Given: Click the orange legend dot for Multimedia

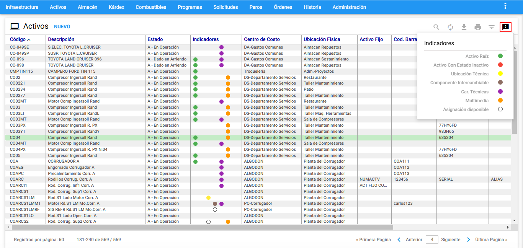Looking at the screenshot, I should pyautogui.click(x=500, y=101).
